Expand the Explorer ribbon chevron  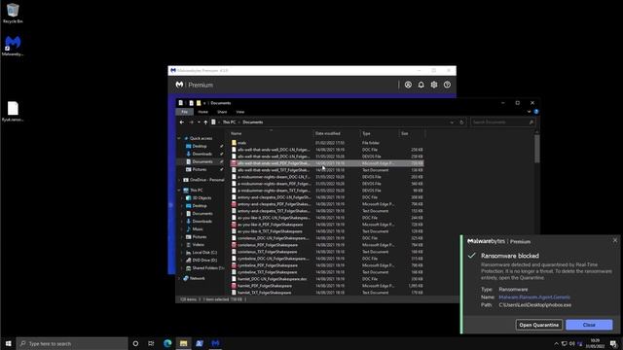click(x=529, y=112)
